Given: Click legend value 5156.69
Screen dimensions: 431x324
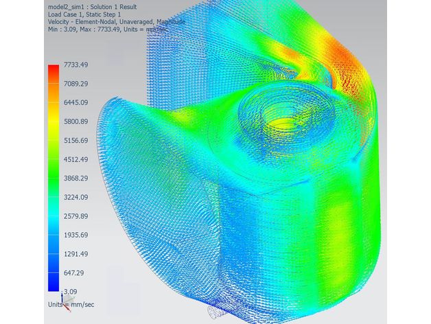Looking at the screenshot, I should point(76,140).
